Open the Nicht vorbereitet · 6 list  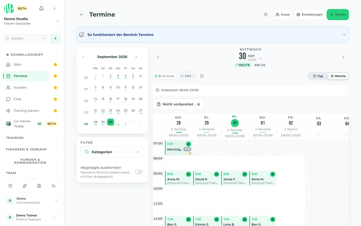coord(178,104)
